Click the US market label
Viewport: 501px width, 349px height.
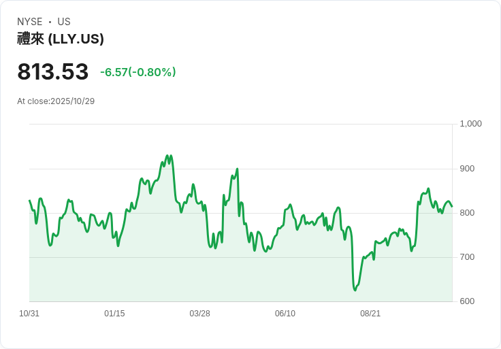coord(64,22)
